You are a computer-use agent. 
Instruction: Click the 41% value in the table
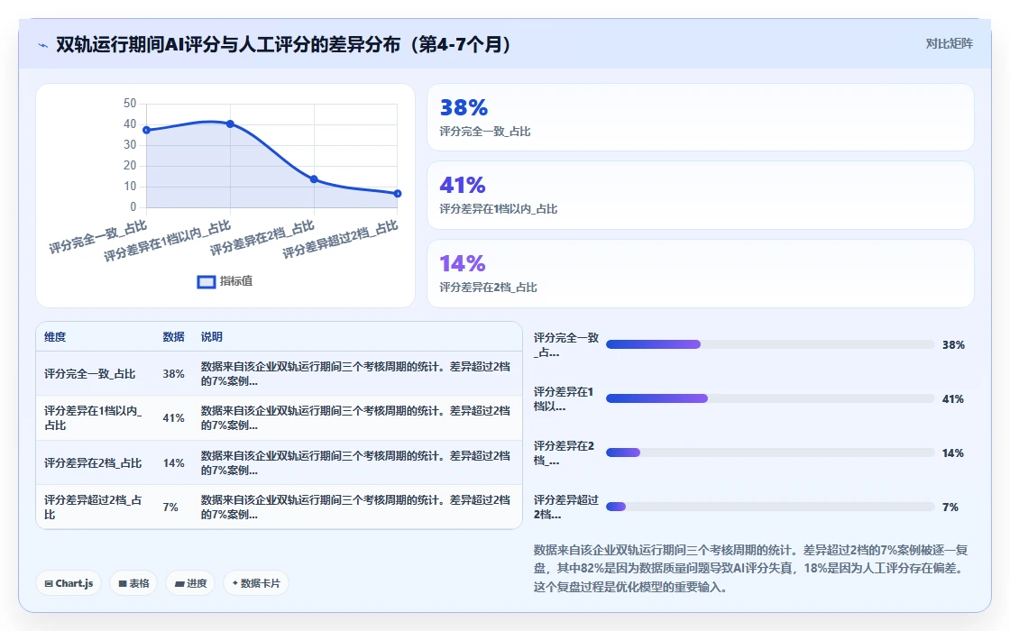173,418
